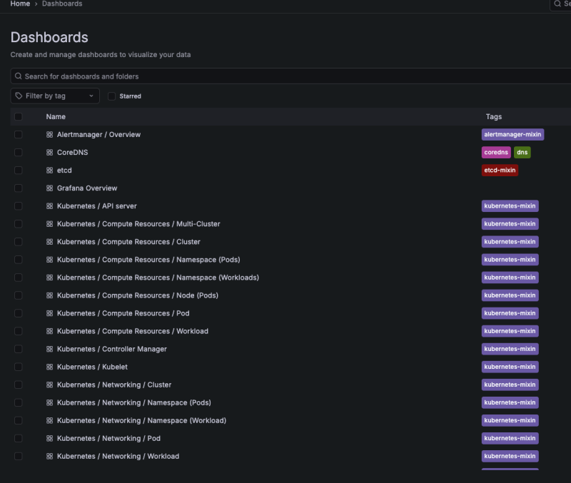Click the tag icon in Filter by tag
Screen dimensions: 571x483
[19, 96]
